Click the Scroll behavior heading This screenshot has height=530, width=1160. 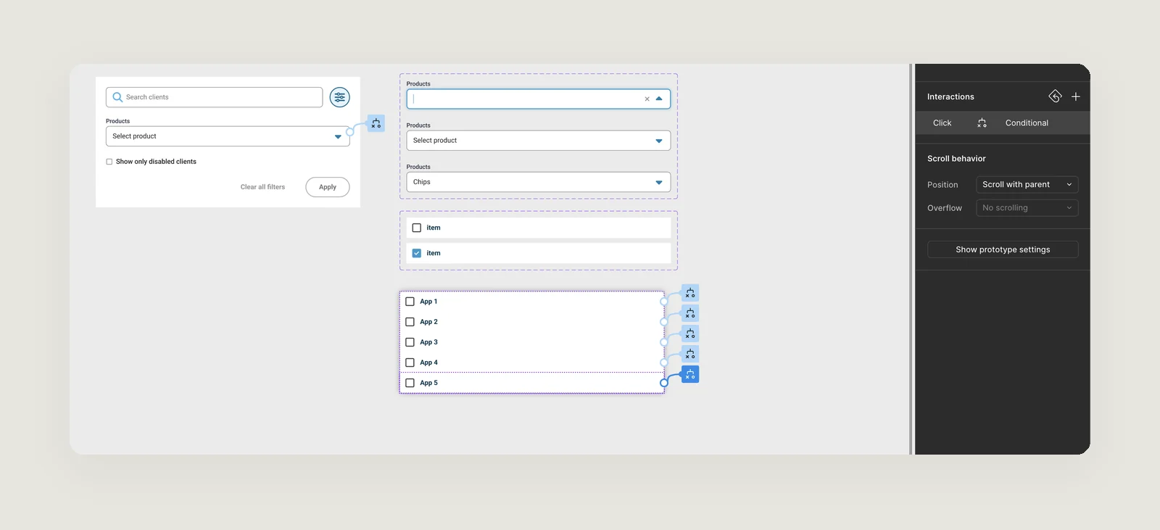pyautogui.click(x=956, y=159)
